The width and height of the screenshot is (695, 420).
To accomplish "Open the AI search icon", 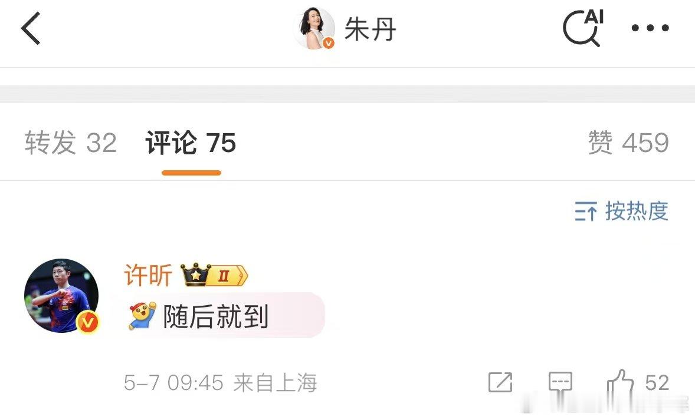I will 583,28.
